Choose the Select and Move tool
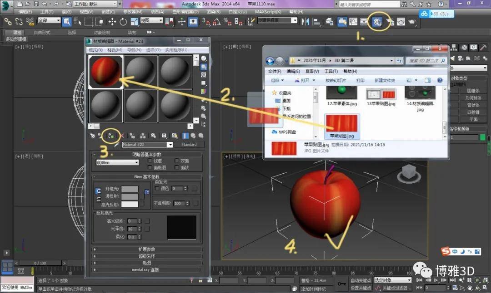Viewport: 491px width, 293px height. (x=112, y=22)
